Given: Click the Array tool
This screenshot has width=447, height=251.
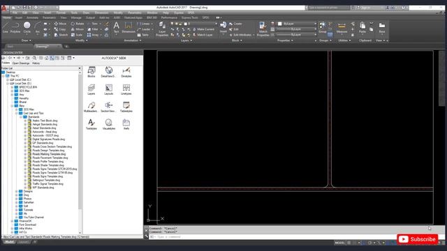Looking at the screenshot, I should [x=93, y=35].
